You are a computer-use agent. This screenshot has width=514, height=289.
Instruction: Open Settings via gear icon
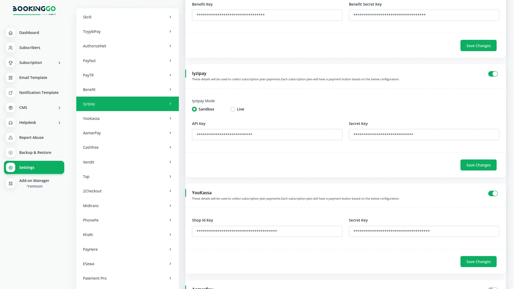(x=10, y=168)
